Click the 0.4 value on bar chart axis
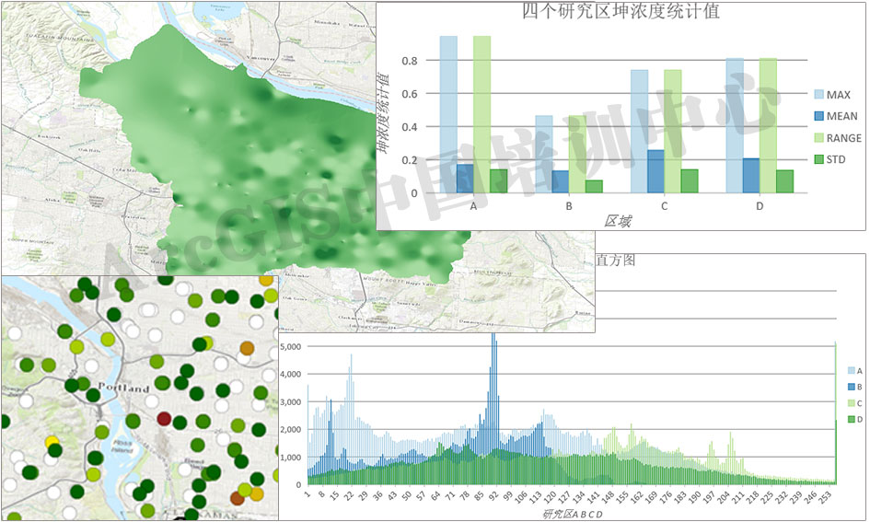 [x=410, y=127]
